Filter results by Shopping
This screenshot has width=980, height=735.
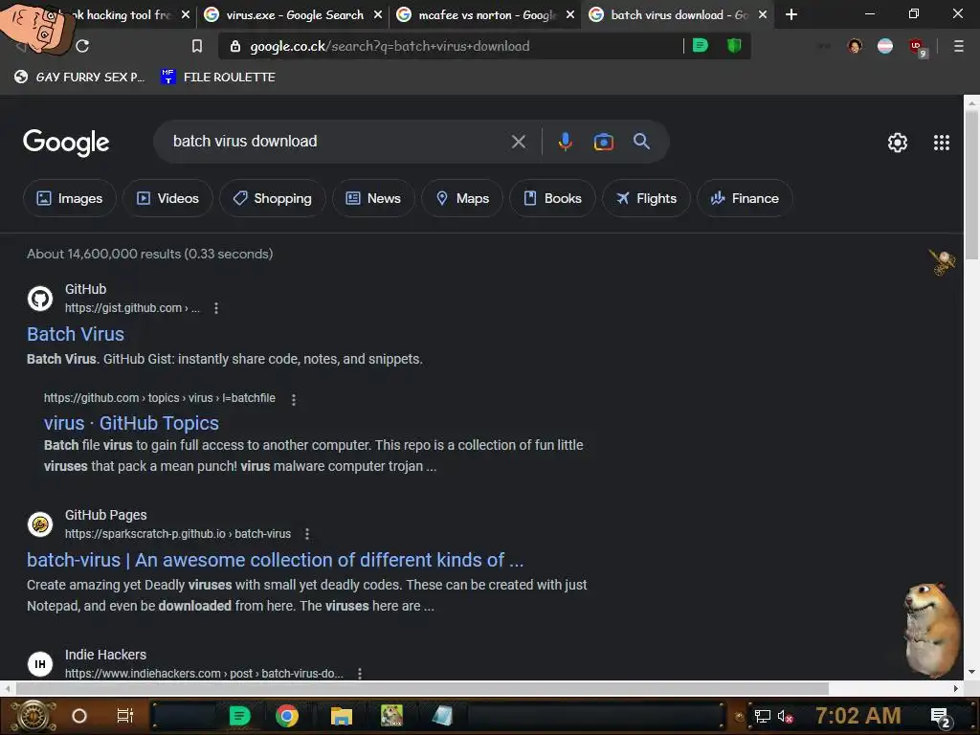click(x=272, y=198)
